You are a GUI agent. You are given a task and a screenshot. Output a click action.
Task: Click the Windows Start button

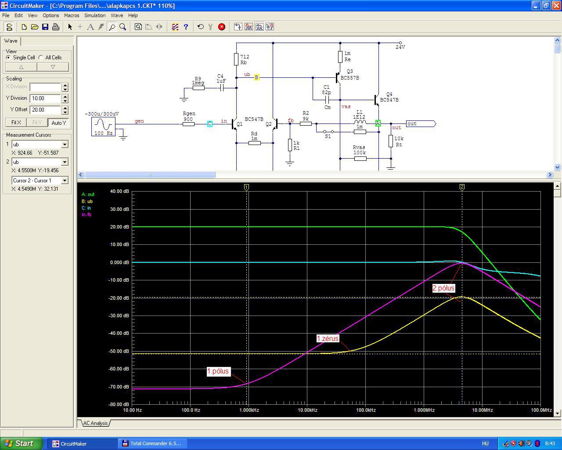tap(21, 443)
